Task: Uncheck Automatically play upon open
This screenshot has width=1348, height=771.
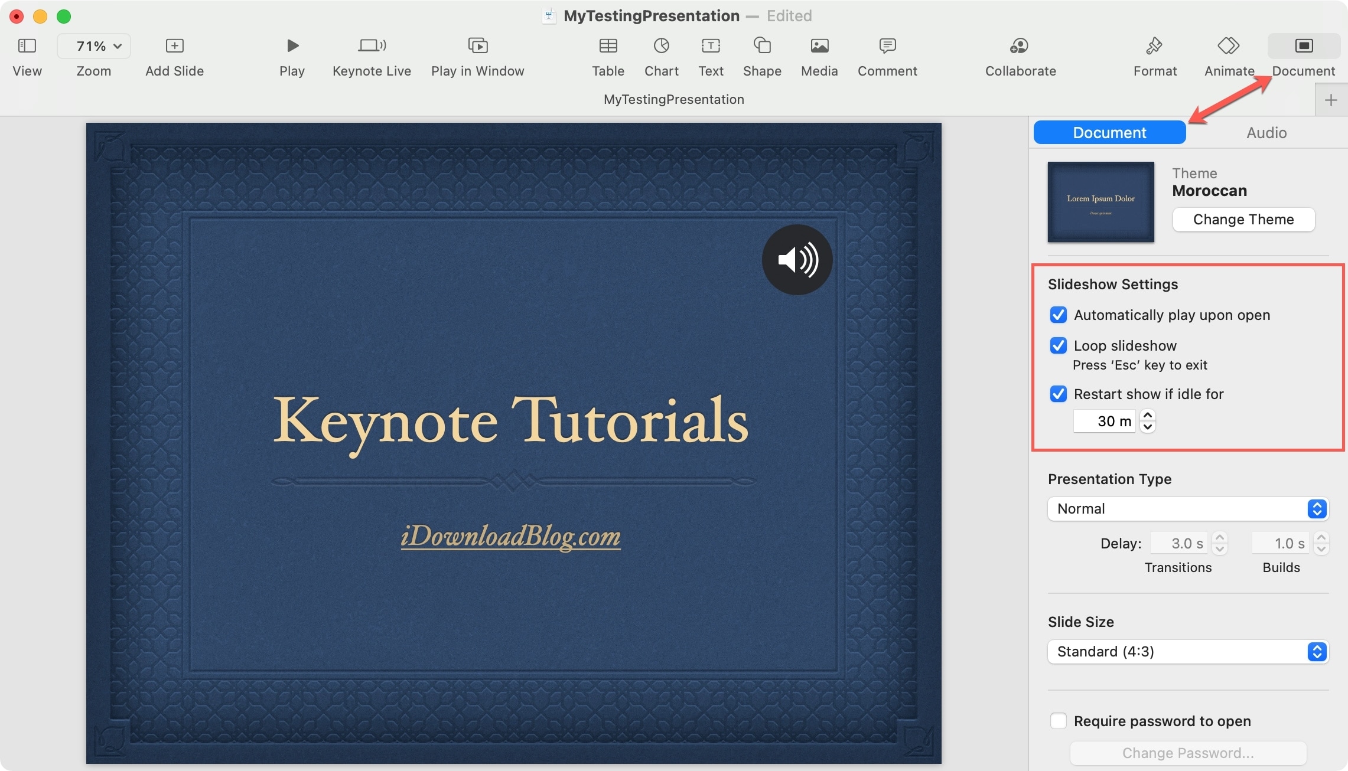Action: (x=1058, y=315)
